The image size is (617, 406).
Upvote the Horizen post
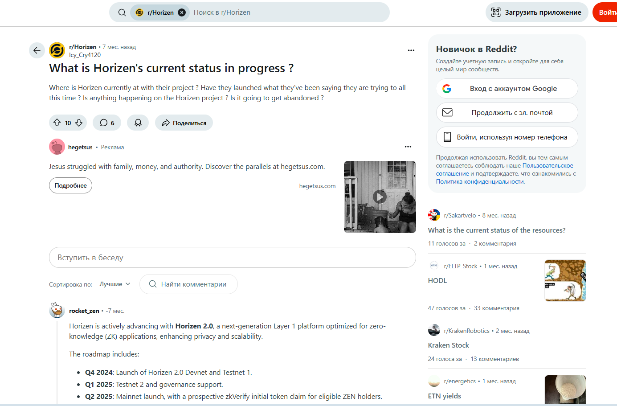coord(57,123)
